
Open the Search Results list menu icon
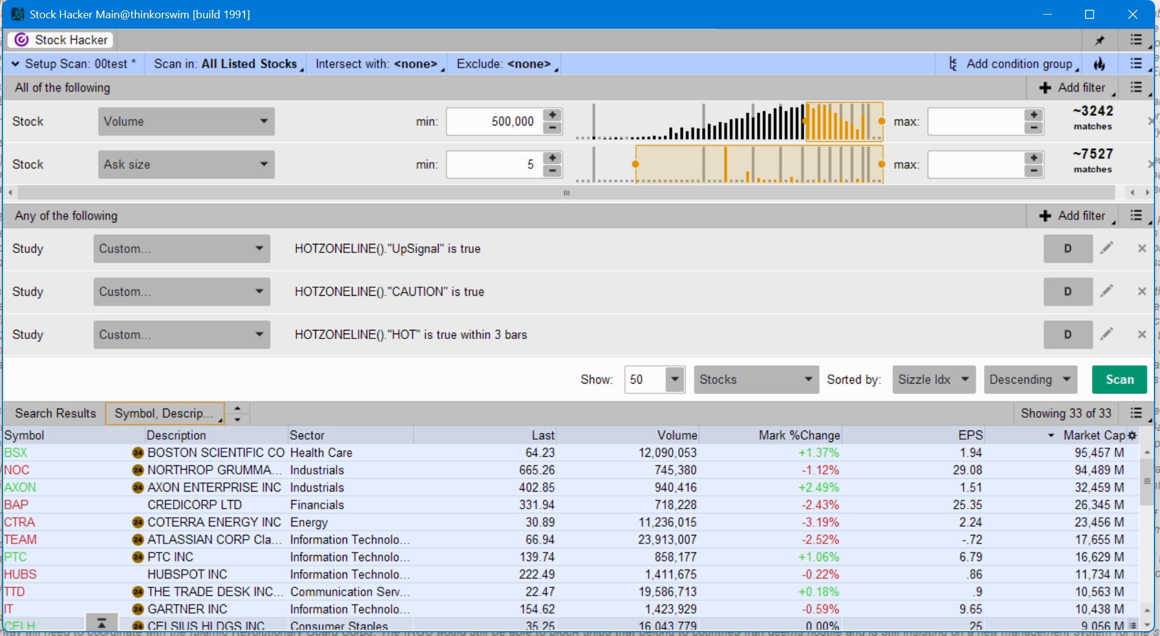click(x=1136, y=413)
